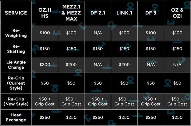Select the Lie Angle Change row label

tap(16, 65)
